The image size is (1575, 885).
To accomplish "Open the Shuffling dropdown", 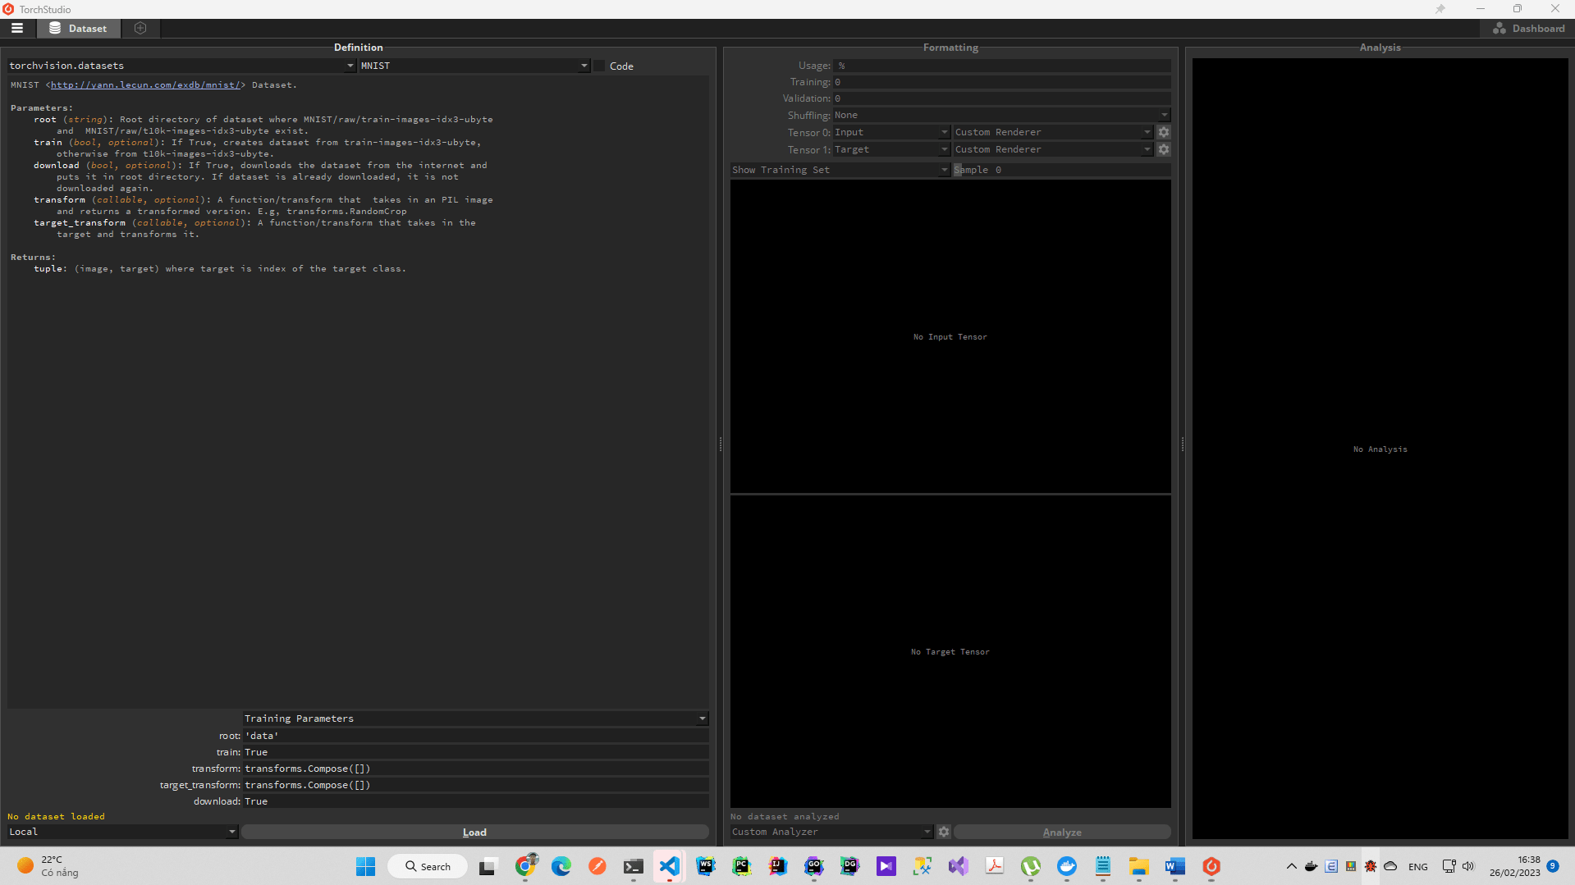I will click(1001, 116).
